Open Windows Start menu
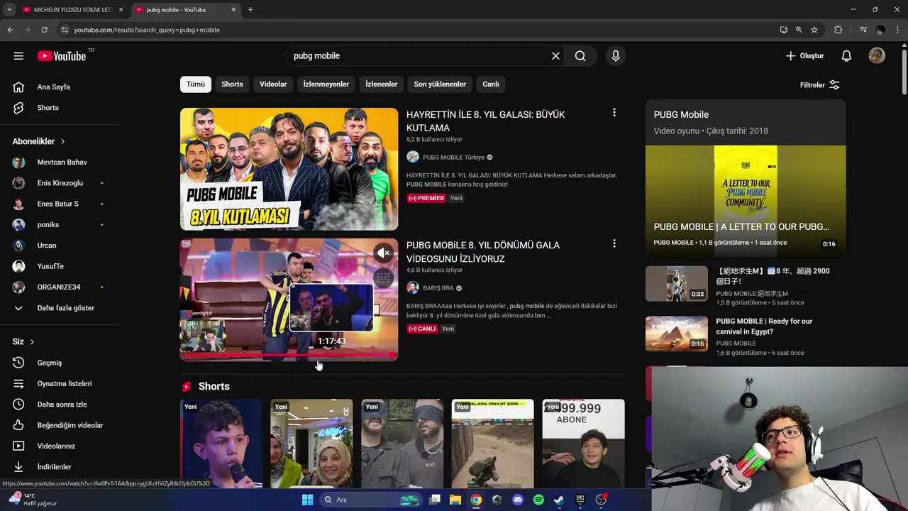The image size is (908, 511). pyautogui.click(x=307, y=500)
